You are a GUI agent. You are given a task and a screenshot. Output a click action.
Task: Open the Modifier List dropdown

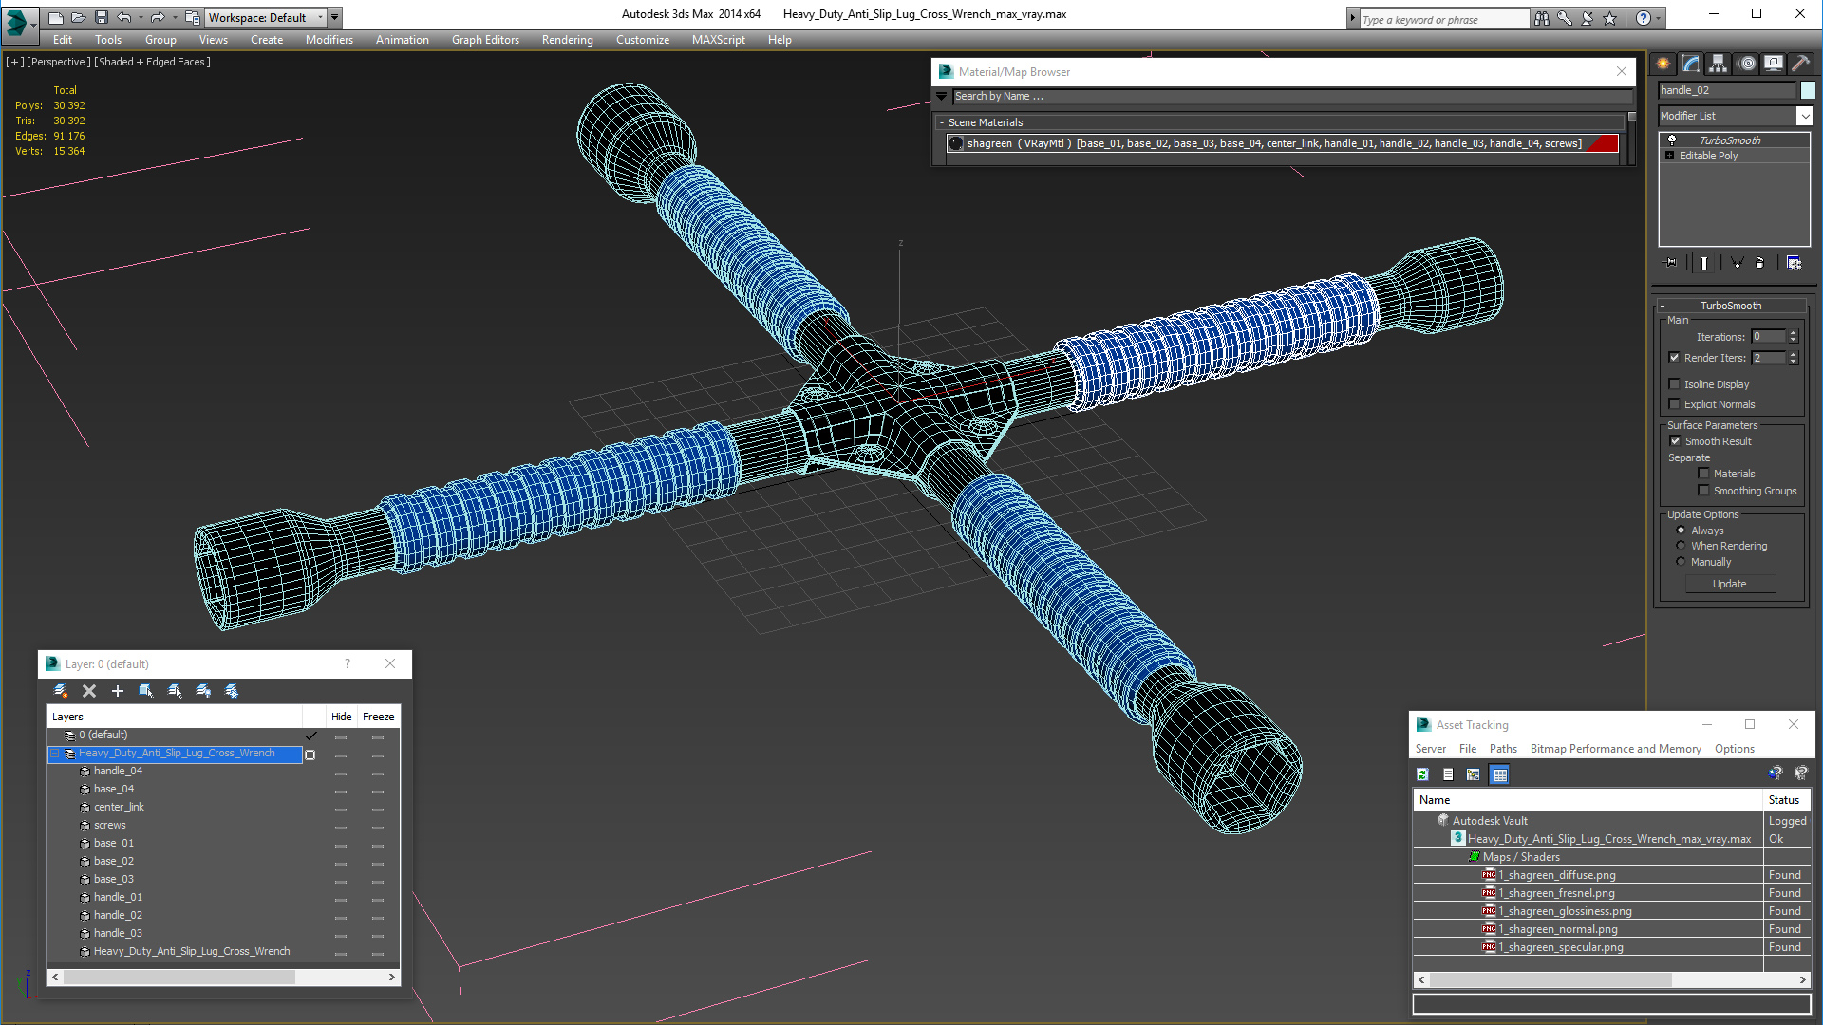[1804, 116]
